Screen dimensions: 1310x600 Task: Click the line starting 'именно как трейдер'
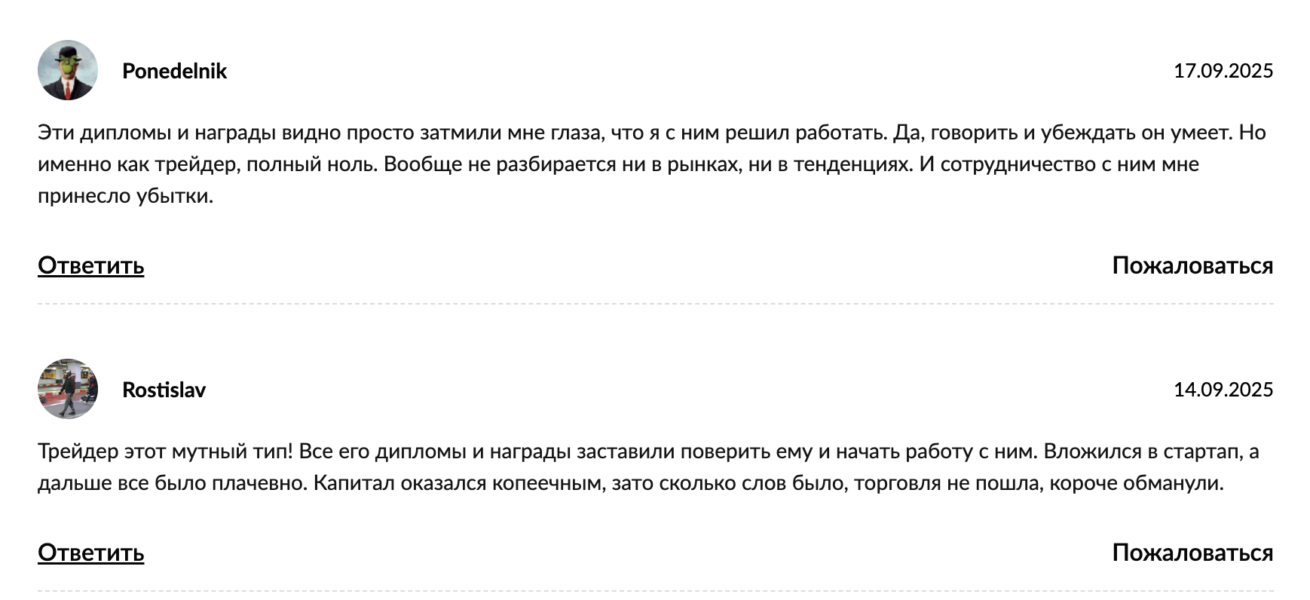618,164
